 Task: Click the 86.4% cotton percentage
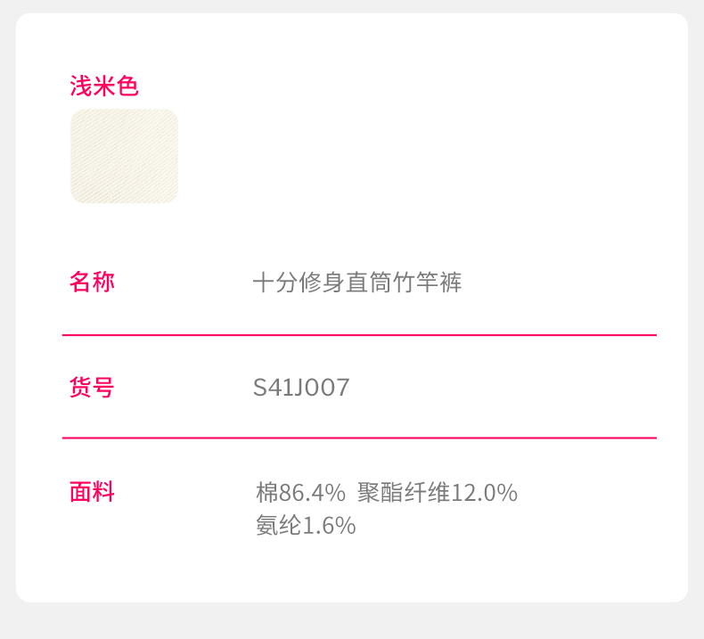tap(312, 493)
